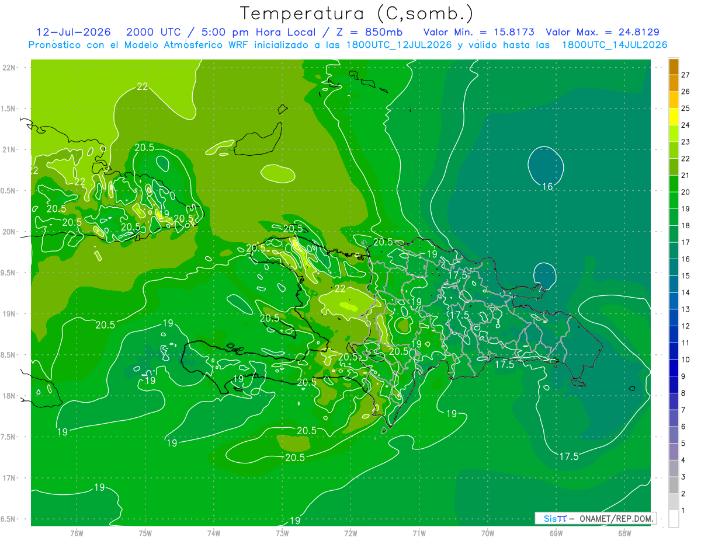
Task: Click the "1800UTC_12JUL2026" initialization time text
Action: pos(398,45)
